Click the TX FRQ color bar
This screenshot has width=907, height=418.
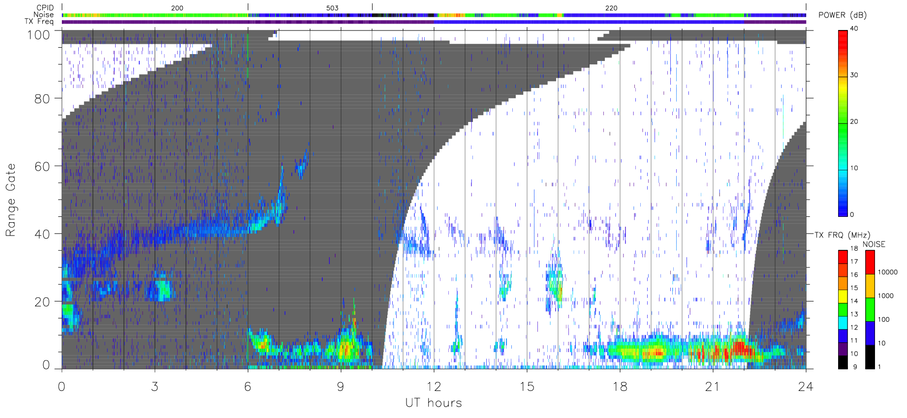pyautogui.click(x=843, y=310)
